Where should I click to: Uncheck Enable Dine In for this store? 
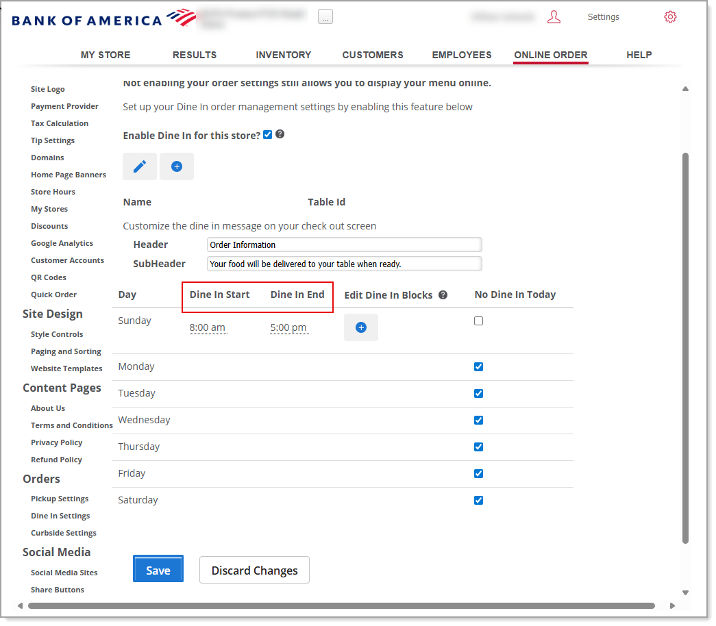tap(268, 135)
